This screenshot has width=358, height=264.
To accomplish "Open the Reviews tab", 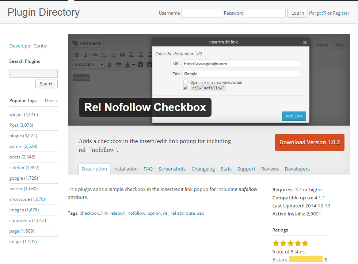I will (x=270, y=169).
